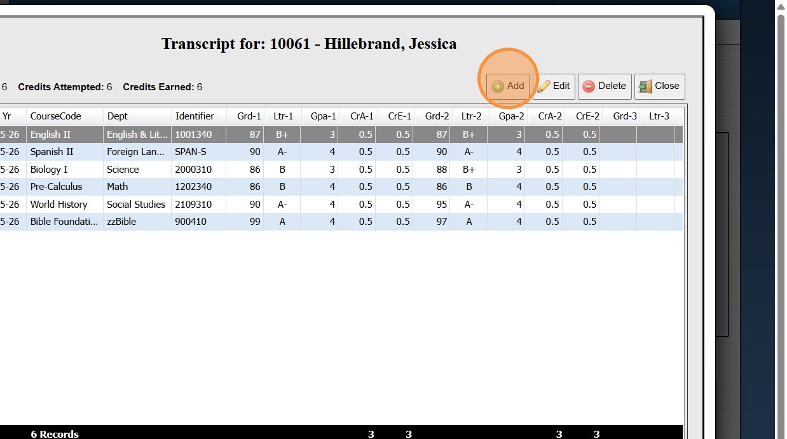
Task: Click the Delete button
Action: [x=605, y=86]
